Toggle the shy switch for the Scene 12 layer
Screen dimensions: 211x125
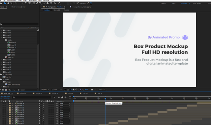[40, 108]
